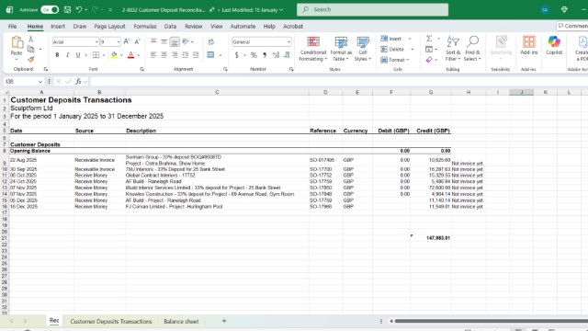Image resolution: width=588 pixels, height=331 pixels.
Task: Switch to the Insert tab
Action: 58,27
